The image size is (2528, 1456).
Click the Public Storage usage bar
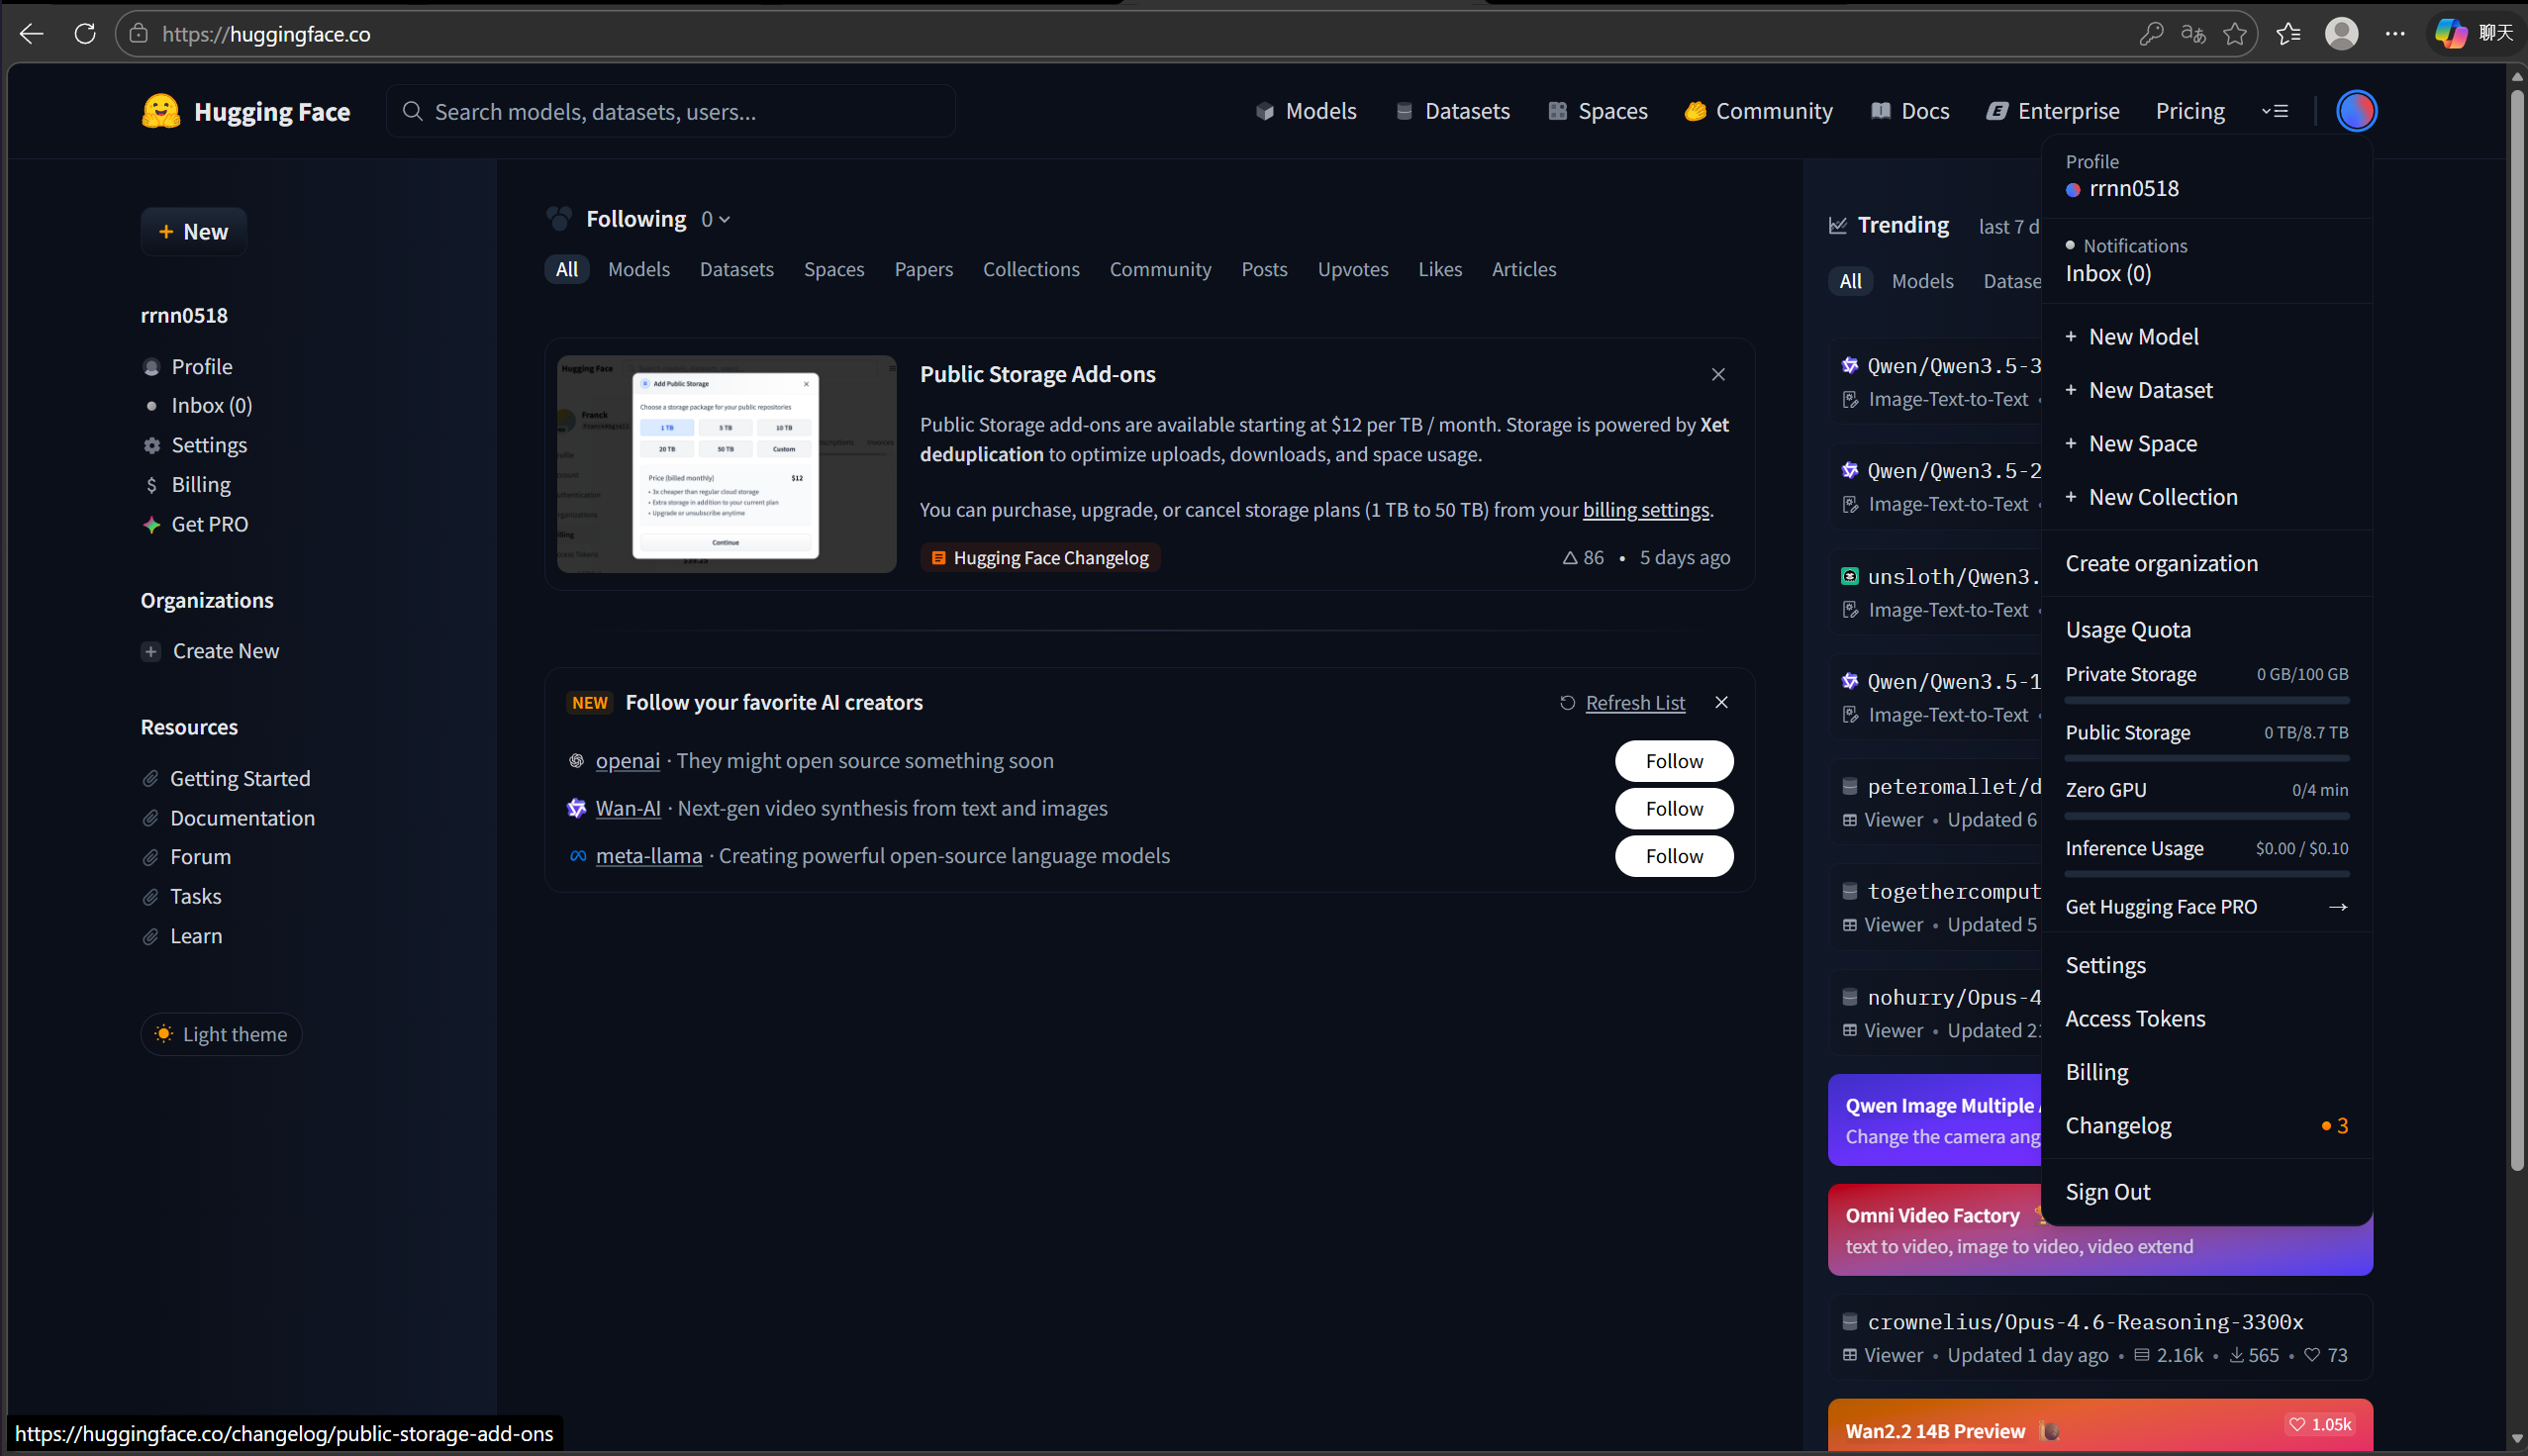click(2206, 758)
